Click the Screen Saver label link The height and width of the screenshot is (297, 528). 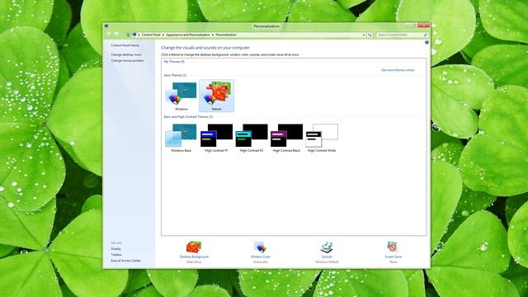[x=394, y=257]
